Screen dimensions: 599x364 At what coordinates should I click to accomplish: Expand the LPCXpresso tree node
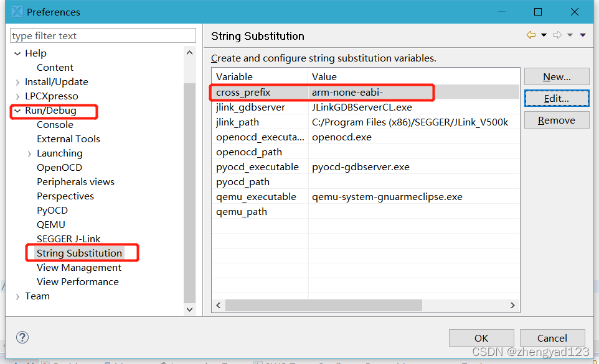[x=17, y=96]
